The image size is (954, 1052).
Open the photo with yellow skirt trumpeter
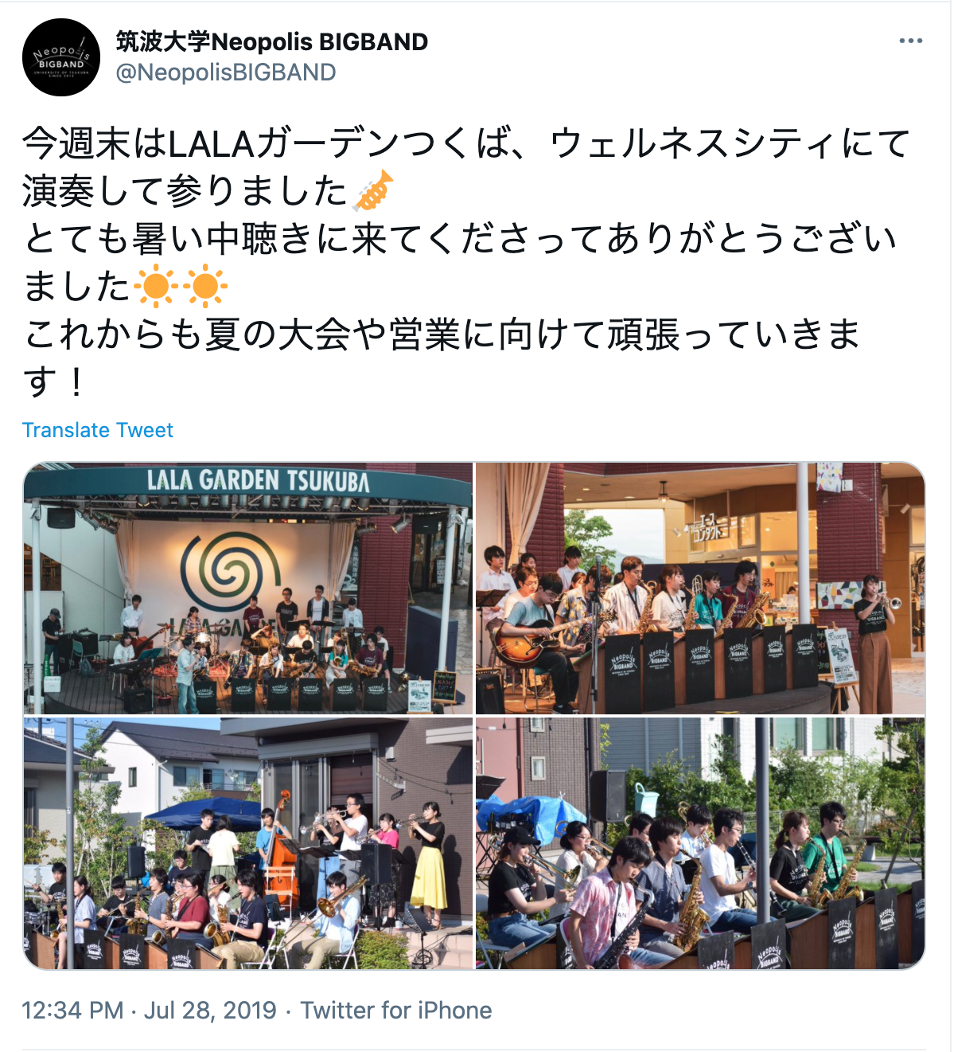pyautogui.click(x=248, y=843)
